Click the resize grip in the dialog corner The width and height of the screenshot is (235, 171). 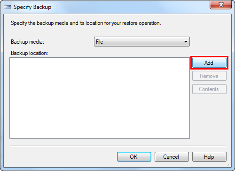pos(229,165)
